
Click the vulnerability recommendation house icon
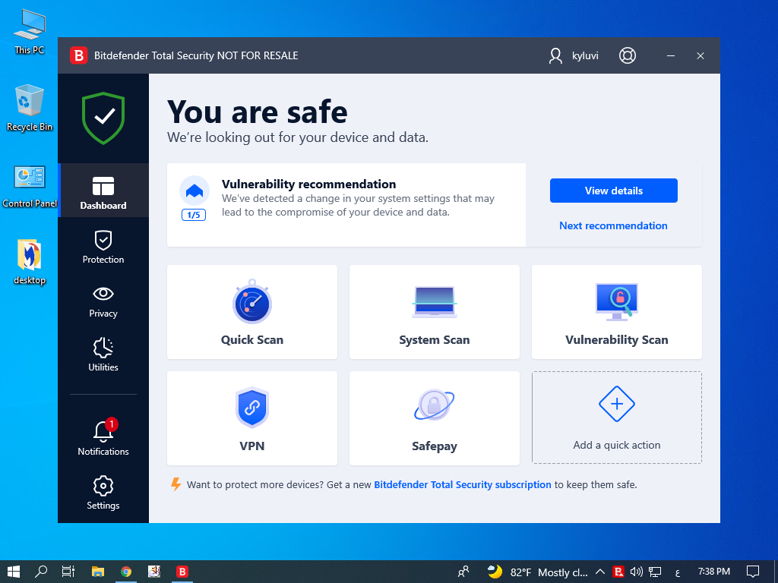[x=194, y=191]
